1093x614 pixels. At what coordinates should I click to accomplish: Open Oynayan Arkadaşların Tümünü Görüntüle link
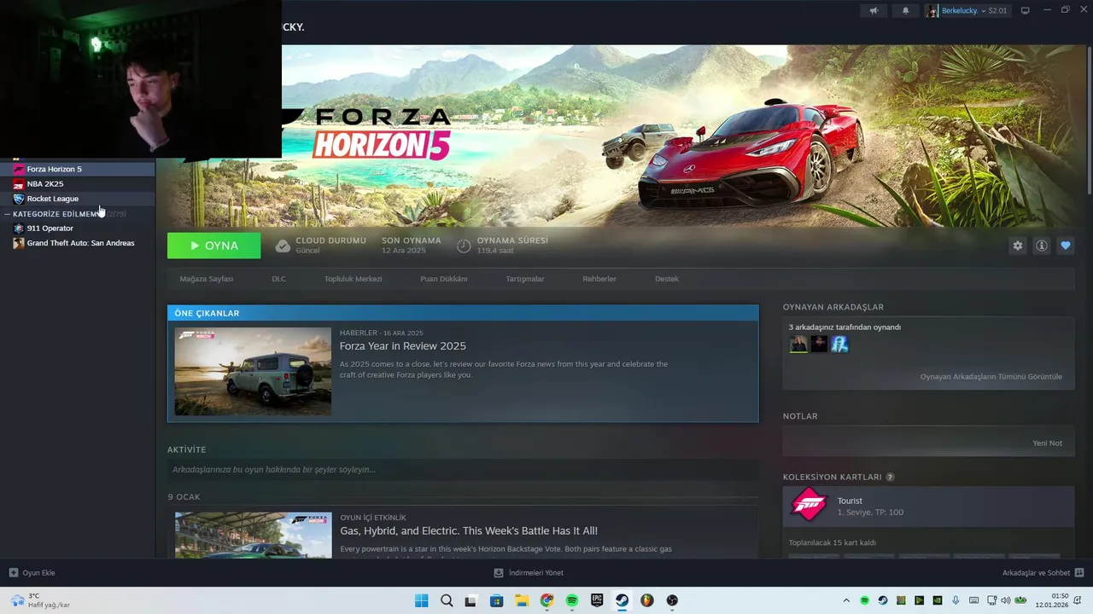coord(991,376)
